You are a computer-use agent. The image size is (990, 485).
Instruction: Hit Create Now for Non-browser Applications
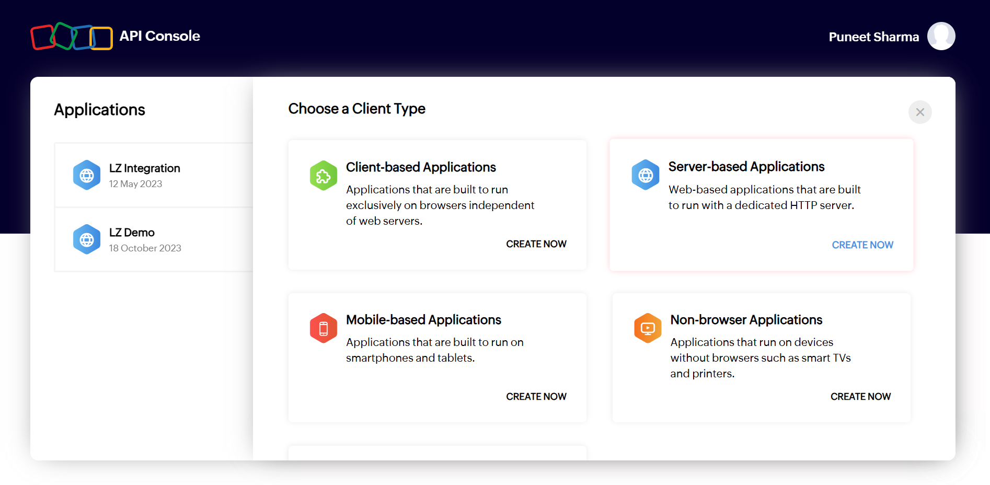click(860, 397)
